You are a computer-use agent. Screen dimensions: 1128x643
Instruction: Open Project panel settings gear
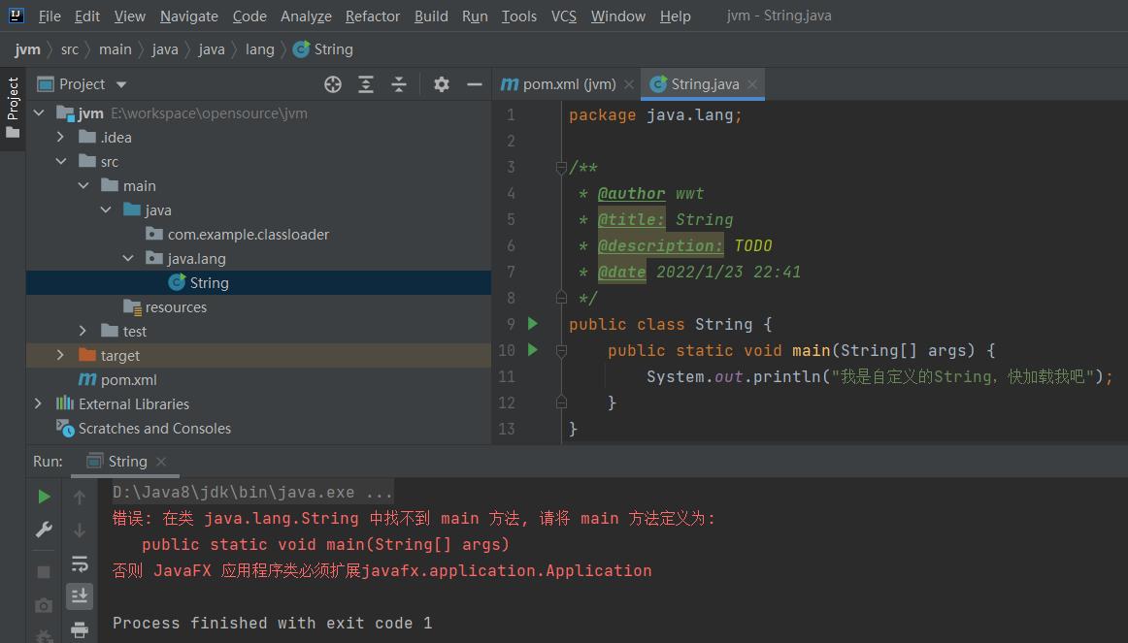click(442, 84)
